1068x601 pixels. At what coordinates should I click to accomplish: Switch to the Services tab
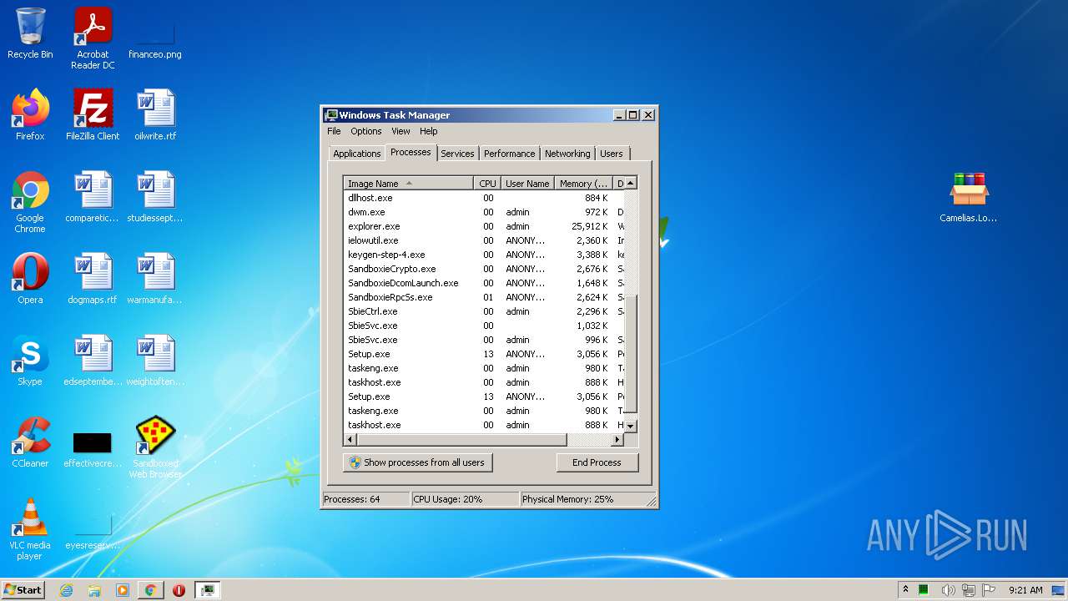(x=457, y=154)
